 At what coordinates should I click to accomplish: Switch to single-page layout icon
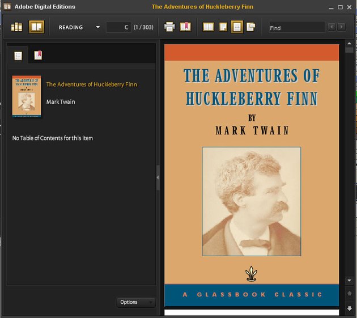point(223,27)
